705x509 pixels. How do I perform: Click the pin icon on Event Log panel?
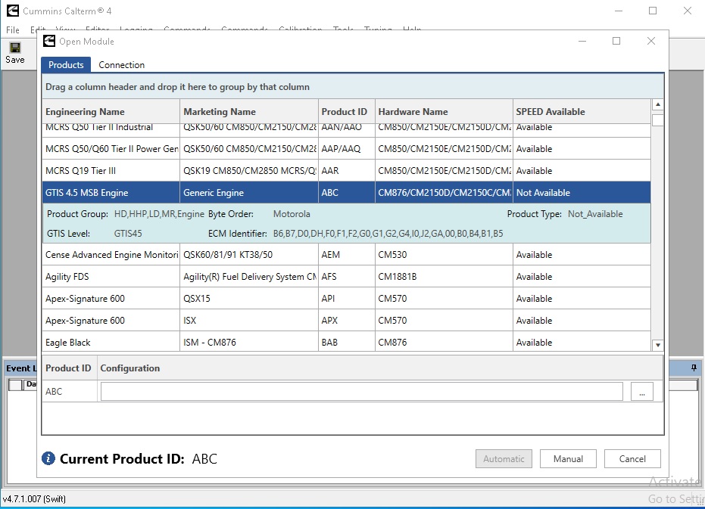click(693, 368)
